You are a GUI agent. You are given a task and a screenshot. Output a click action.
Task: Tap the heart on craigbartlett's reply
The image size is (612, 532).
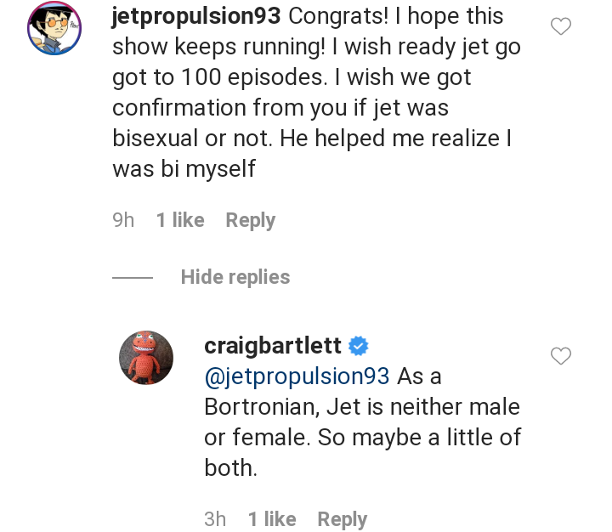point(561,356)
